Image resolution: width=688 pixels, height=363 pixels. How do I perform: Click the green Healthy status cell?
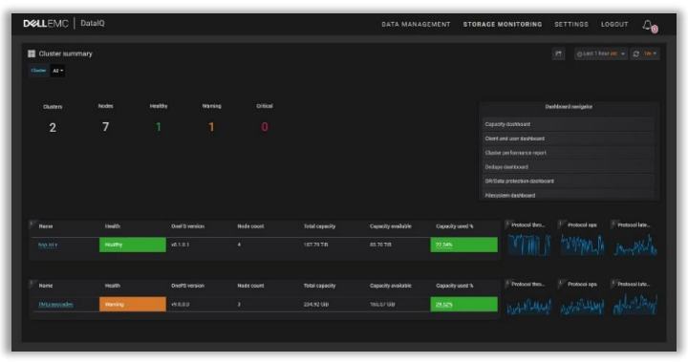133,245
